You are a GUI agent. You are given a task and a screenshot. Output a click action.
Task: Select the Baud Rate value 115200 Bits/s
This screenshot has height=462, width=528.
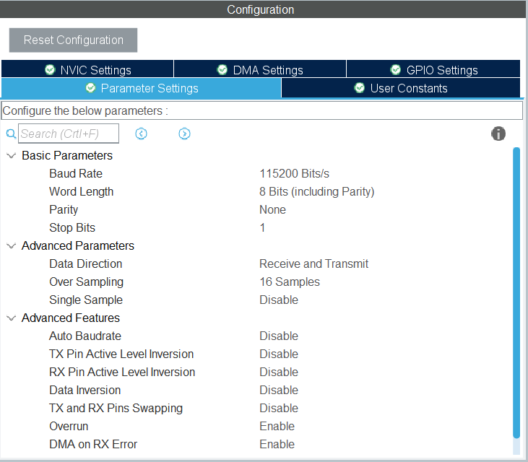click(x=294, y=174)
